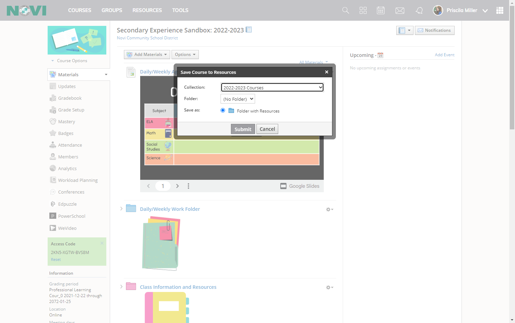Open Attendance in sidebar
Image resolution: width=515 pixels, height=323 pixels.
click(70, 145)
